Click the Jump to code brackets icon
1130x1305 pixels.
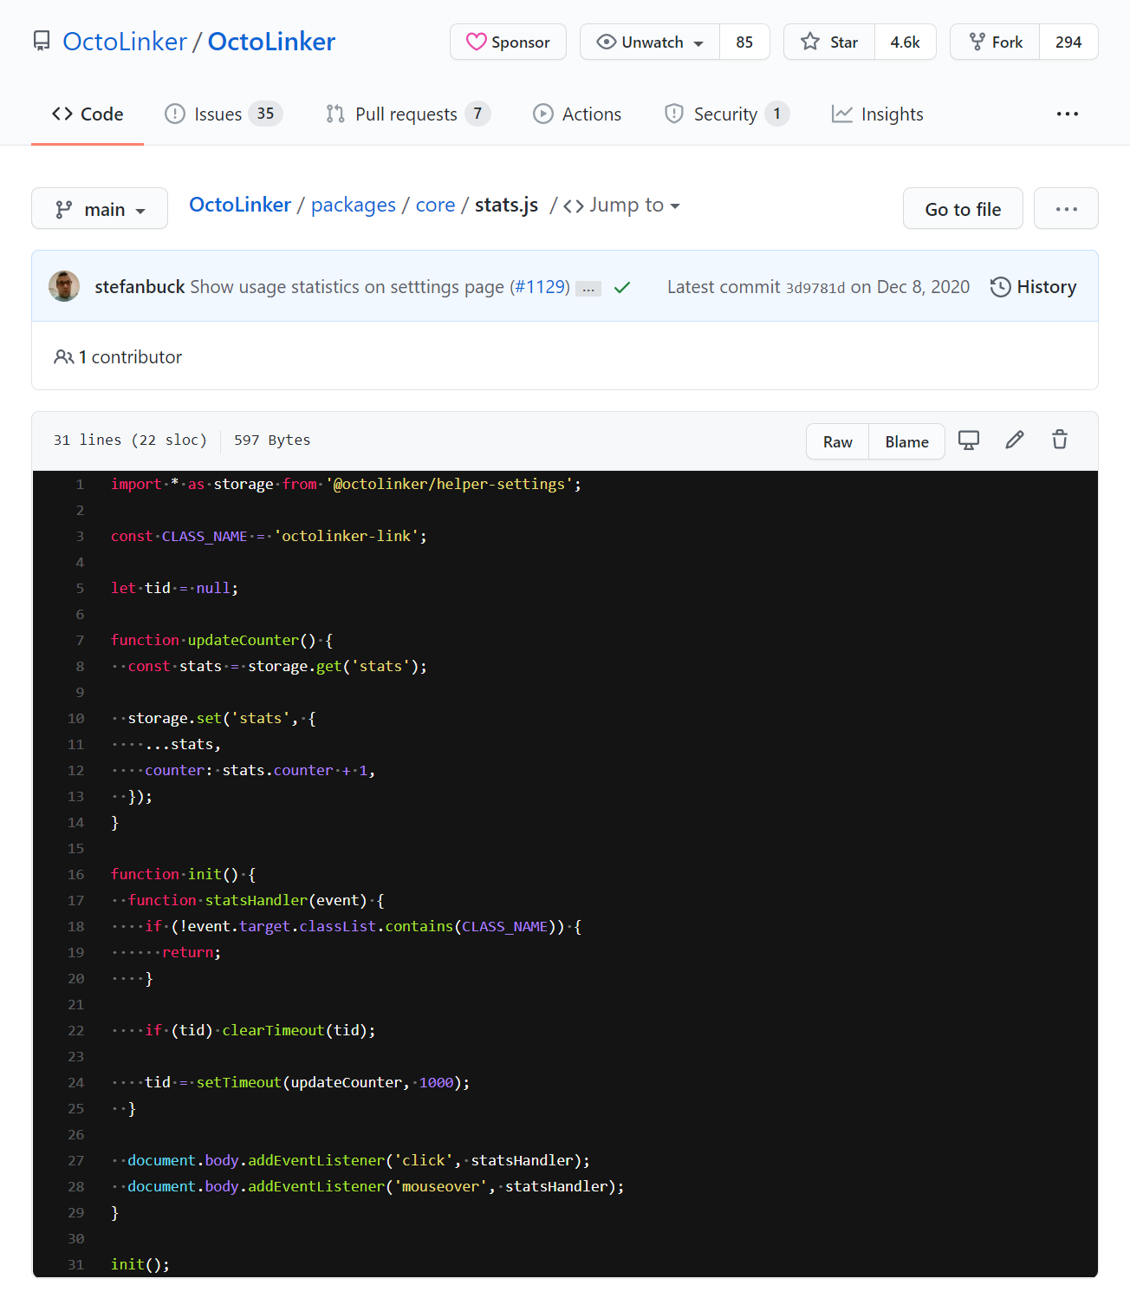click(574, 206)
